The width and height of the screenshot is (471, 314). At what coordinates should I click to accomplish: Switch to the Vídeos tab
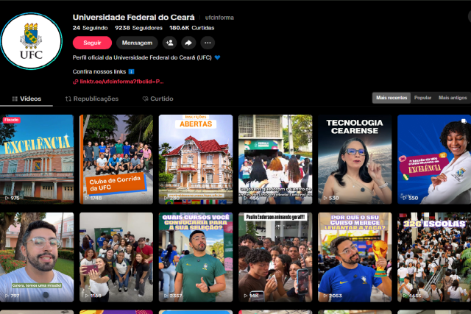point(26,99)
